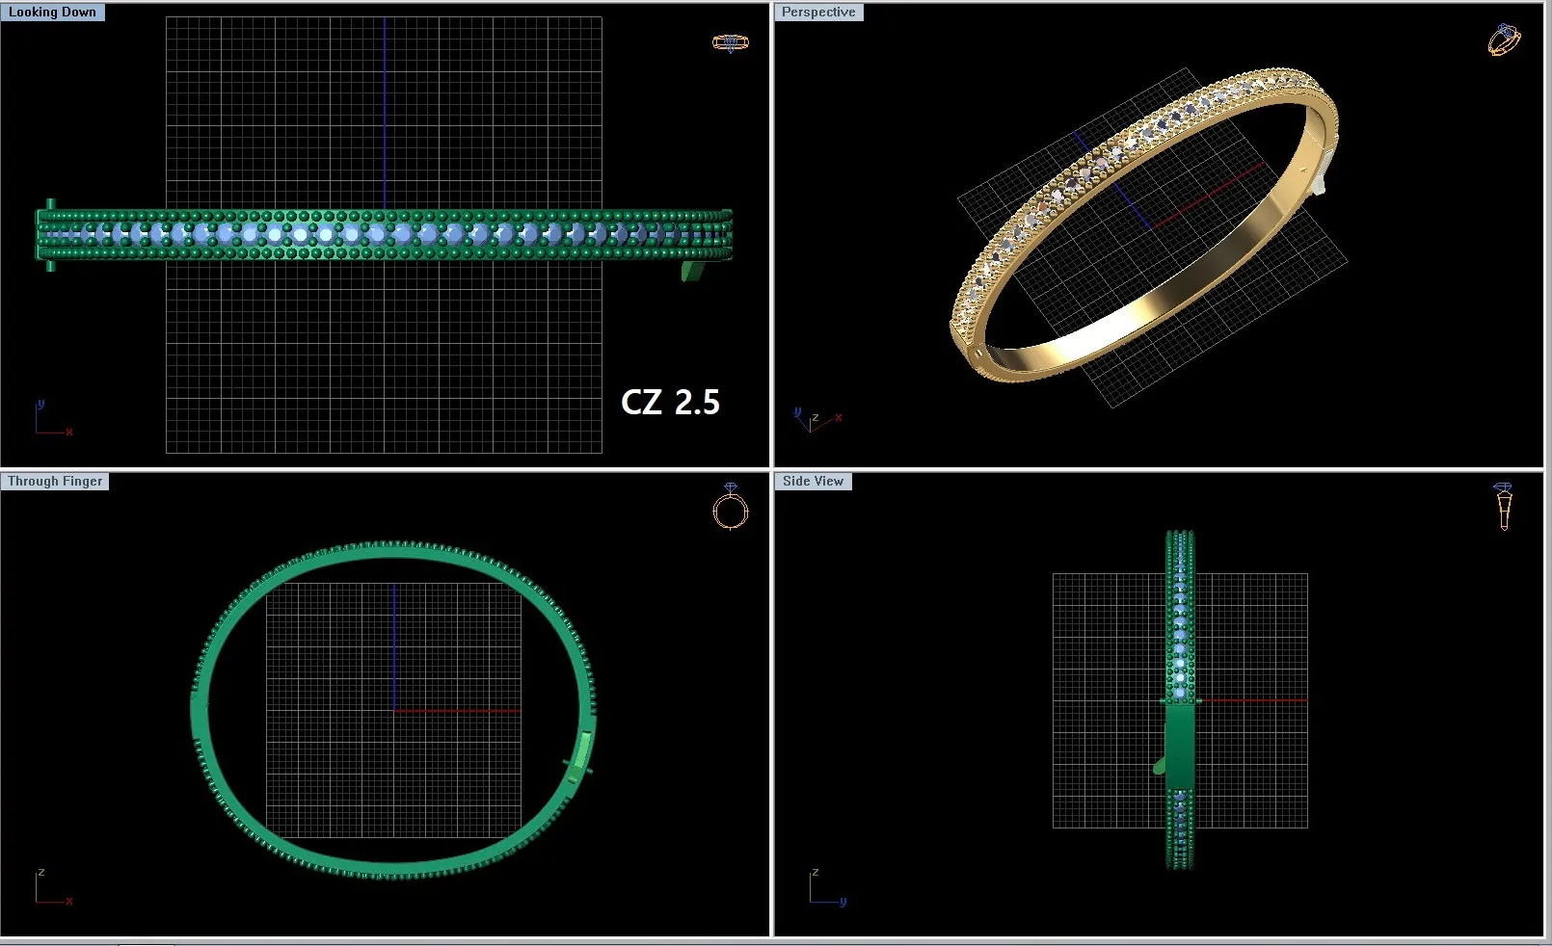Click the top-view ring icon in Looking Down viewport
The height and width of the screenshot is (946, 1552).
pyautogui.click(x=730, y=42)
